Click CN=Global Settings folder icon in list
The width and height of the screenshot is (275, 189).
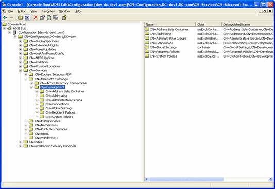(147, 47)
